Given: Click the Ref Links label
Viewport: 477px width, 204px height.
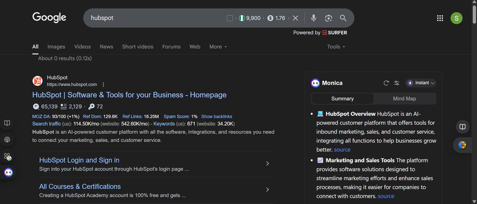Looking at the screenshot, I should coord(132,116).
